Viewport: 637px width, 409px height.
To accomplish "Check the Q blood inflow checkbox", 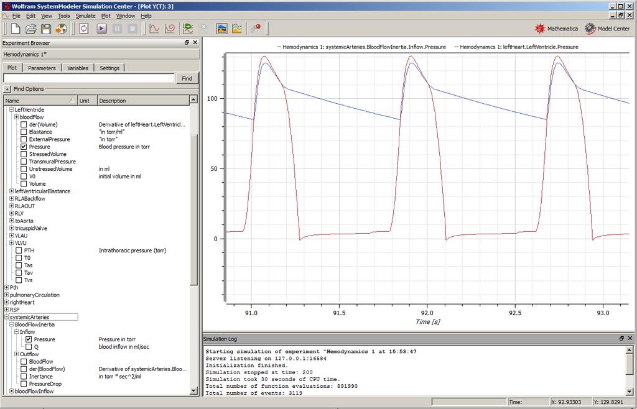I will 29,347.
